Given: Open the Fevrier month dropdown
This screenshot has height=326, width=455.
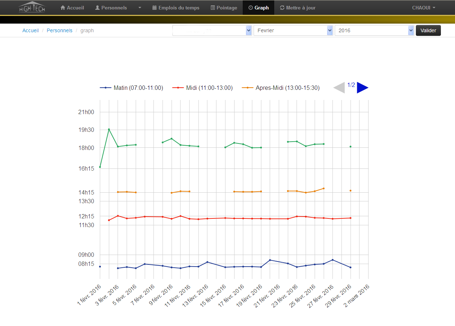Looking at the screenshot, I should [x=293, y=30].
